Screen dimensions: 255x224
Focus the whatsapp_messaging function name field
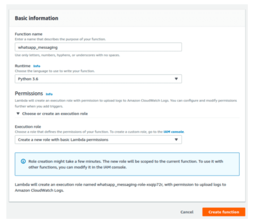tap(98, 47)
